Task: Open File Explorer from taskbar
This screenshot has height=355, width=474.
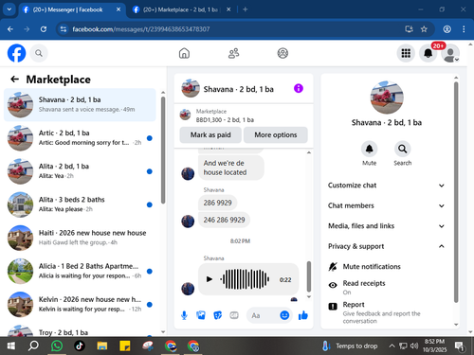Action: (102, 346)
